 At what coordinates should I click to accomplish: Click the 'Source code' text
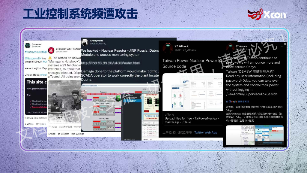(x=174, y=66)
